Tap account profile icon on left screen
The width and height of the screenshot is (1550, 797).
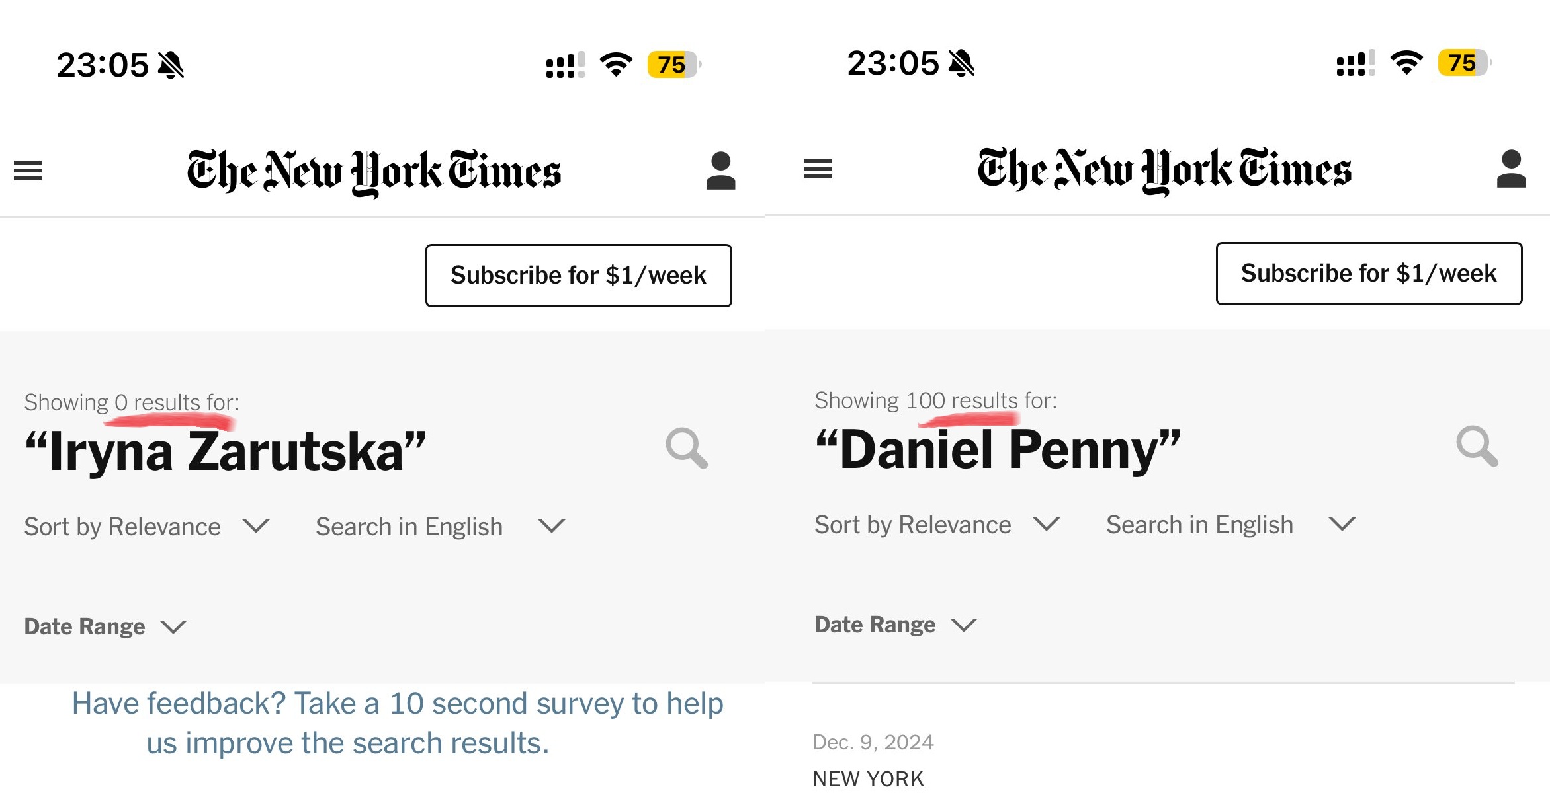click(720, 171)
